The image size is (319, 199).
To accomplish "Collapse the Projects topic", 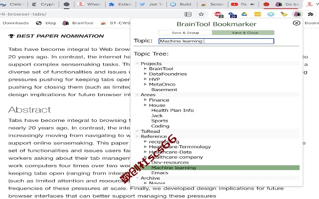I will (x=137, y=64).
